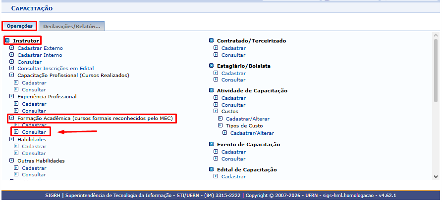
Task: Open Cadastrar under Estagiário/Bolsista
Action: pos(234,73)
